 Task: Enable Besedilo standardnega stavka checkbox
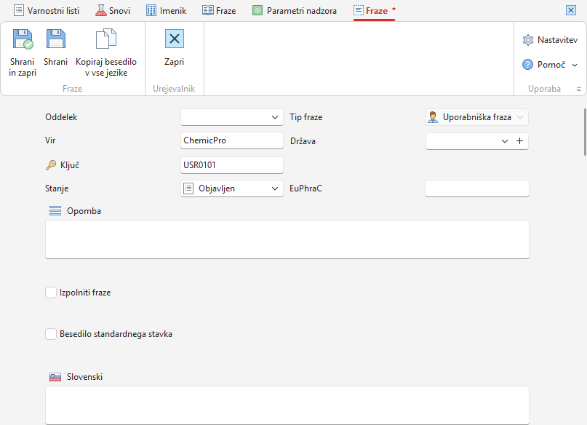click(x=51, y=334)
